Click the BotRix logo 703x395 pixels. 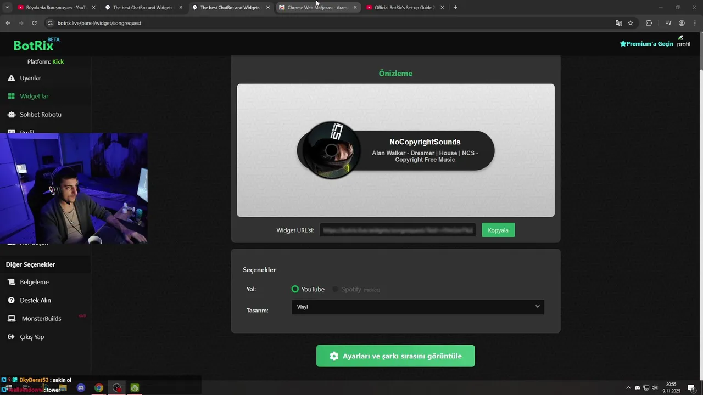36,44
